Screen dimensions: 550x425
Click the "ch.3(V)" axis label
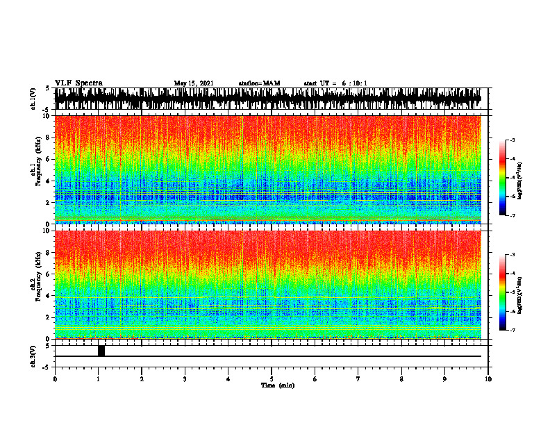point(33,356)
